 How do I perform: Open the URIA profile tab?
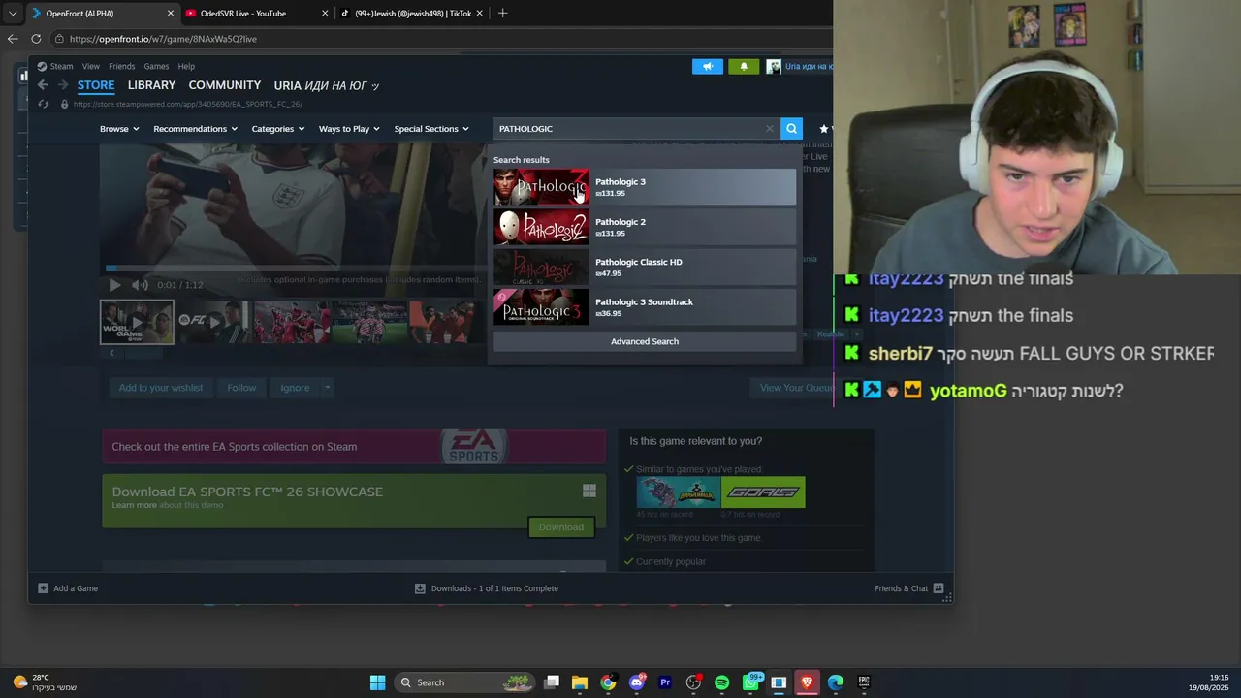pyautogui.click(x=326, y=85)
